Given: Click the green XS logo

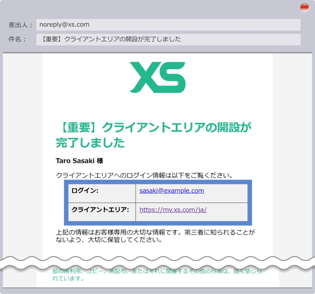Looking at the screenshot, I should [x=157, y=77].
